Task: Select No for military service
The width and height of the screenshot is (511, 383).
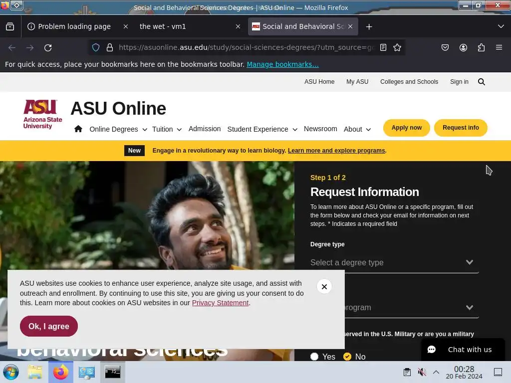Action: (x=347, y=357)
